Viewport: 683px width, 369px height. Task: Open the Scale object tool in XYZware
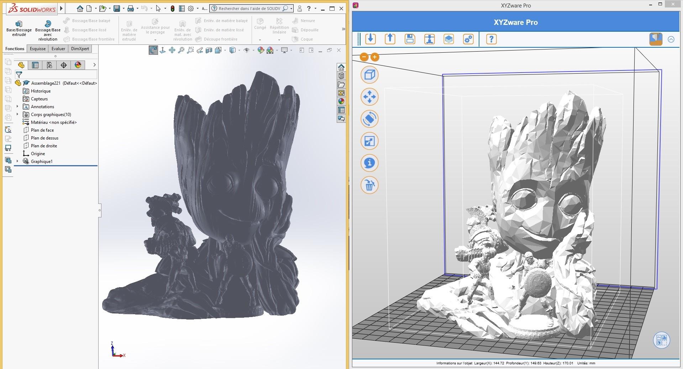(369, 141)
